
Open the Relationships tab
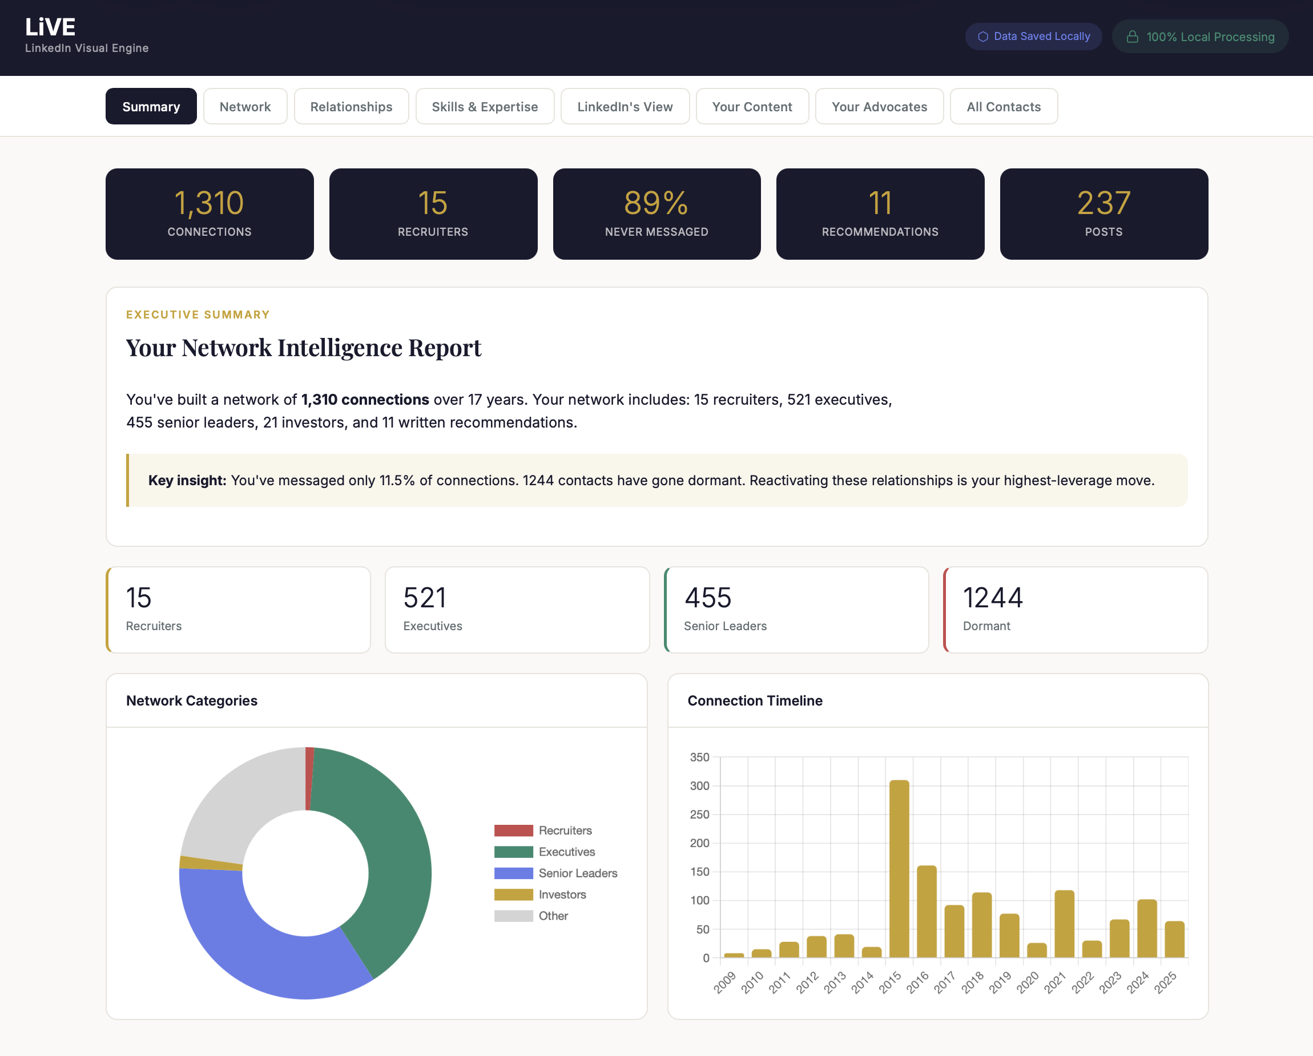(352, 107)
